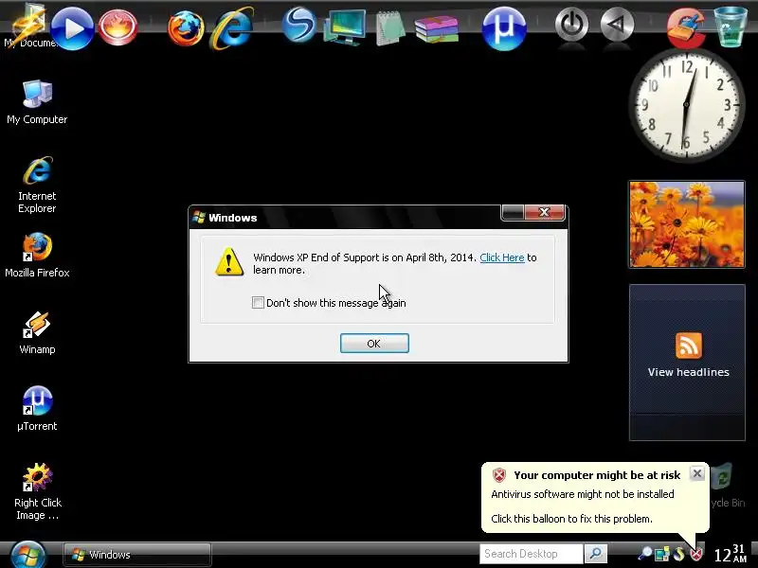Select the Winamp desktop shortcut
Viewport: 758px width, 568px height.
click(x=37, y=332)
